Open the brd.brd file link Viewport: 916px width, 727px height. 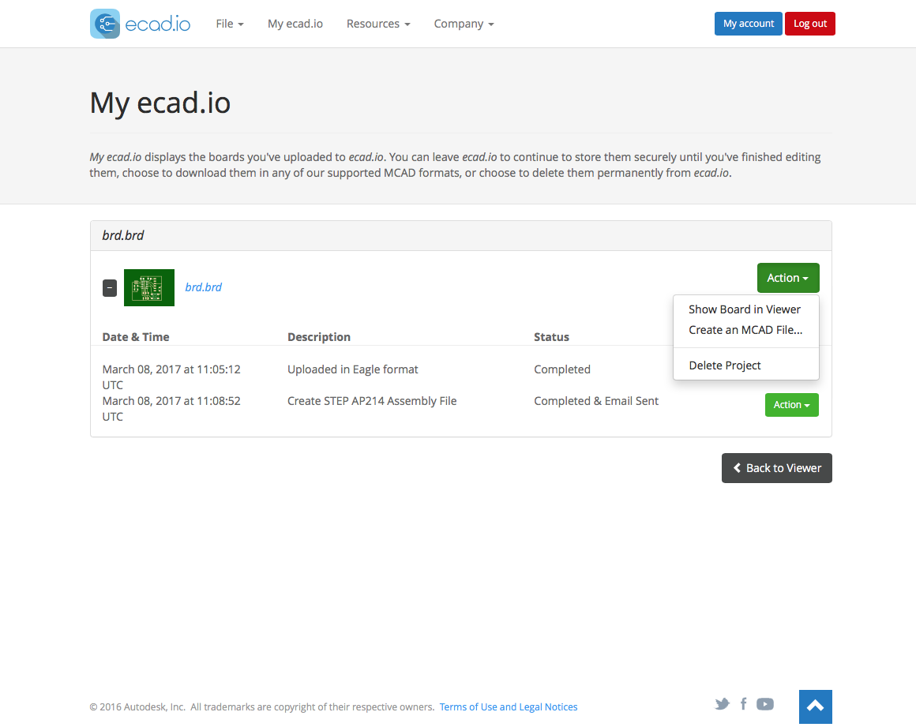point(203,287)
